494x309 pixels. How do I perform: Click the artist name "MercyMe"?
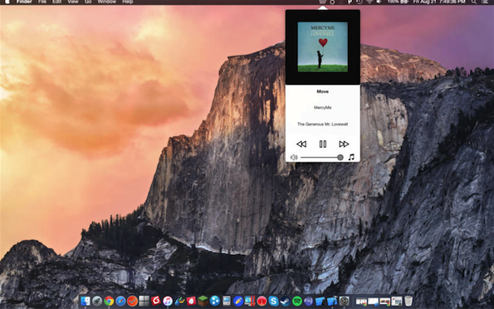[323, 107]
